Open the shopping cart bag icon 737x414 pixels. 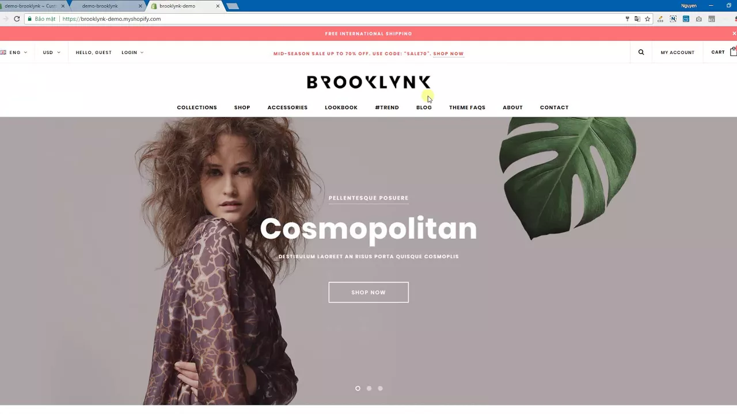pyautogui.click(x=733, y=52)
